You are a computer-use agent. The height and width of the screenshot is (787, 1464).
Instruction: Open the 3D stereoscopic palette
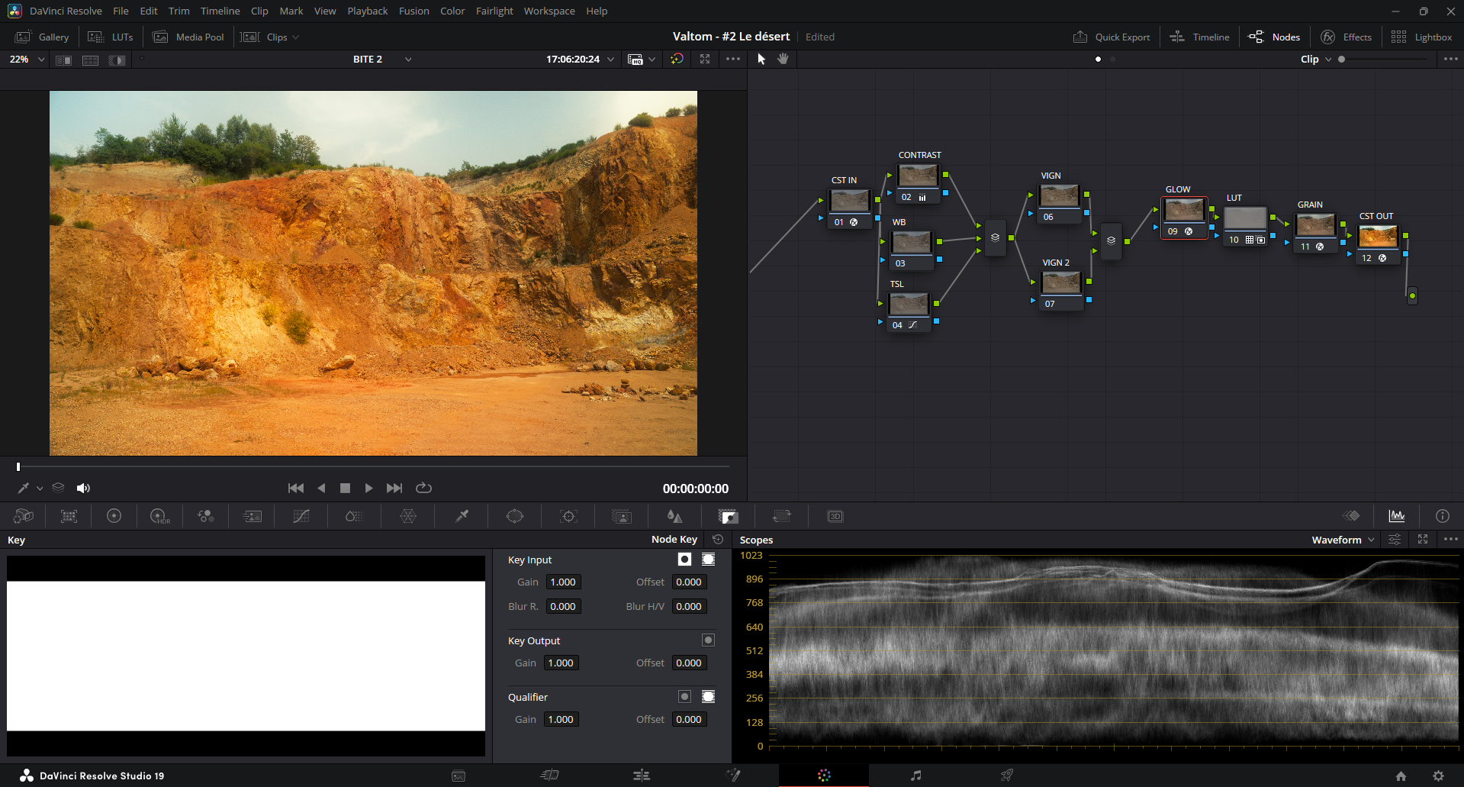[835, 516]
